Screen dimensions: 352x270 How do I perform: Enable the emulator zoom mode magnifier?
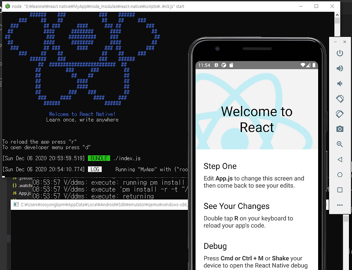(339, 144)
